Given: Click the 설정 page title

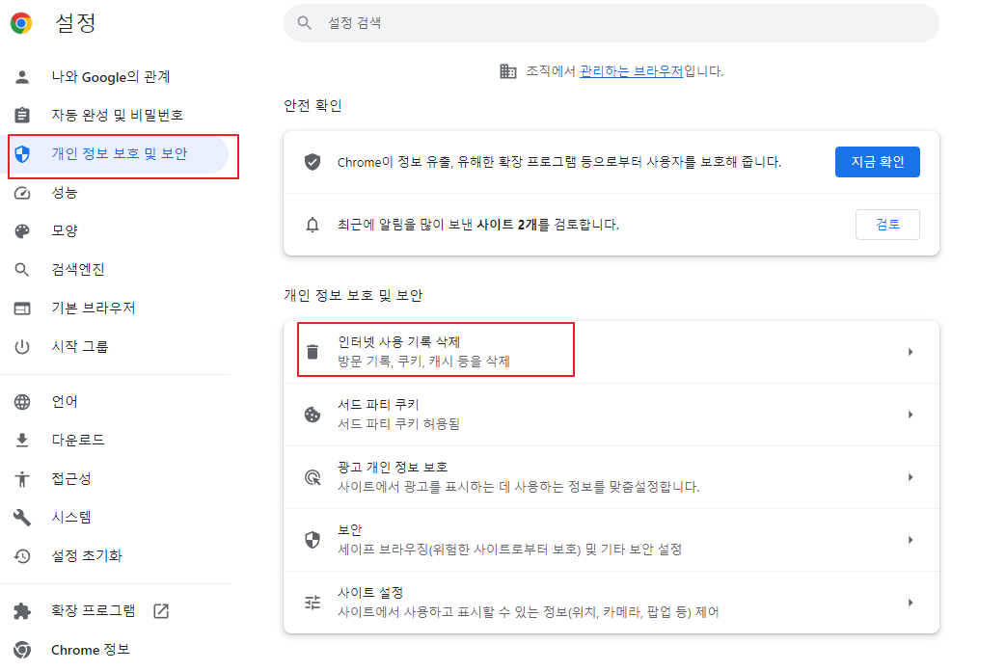Looking at the screenshot, I should pyautogui.click(x=75, y=23).
